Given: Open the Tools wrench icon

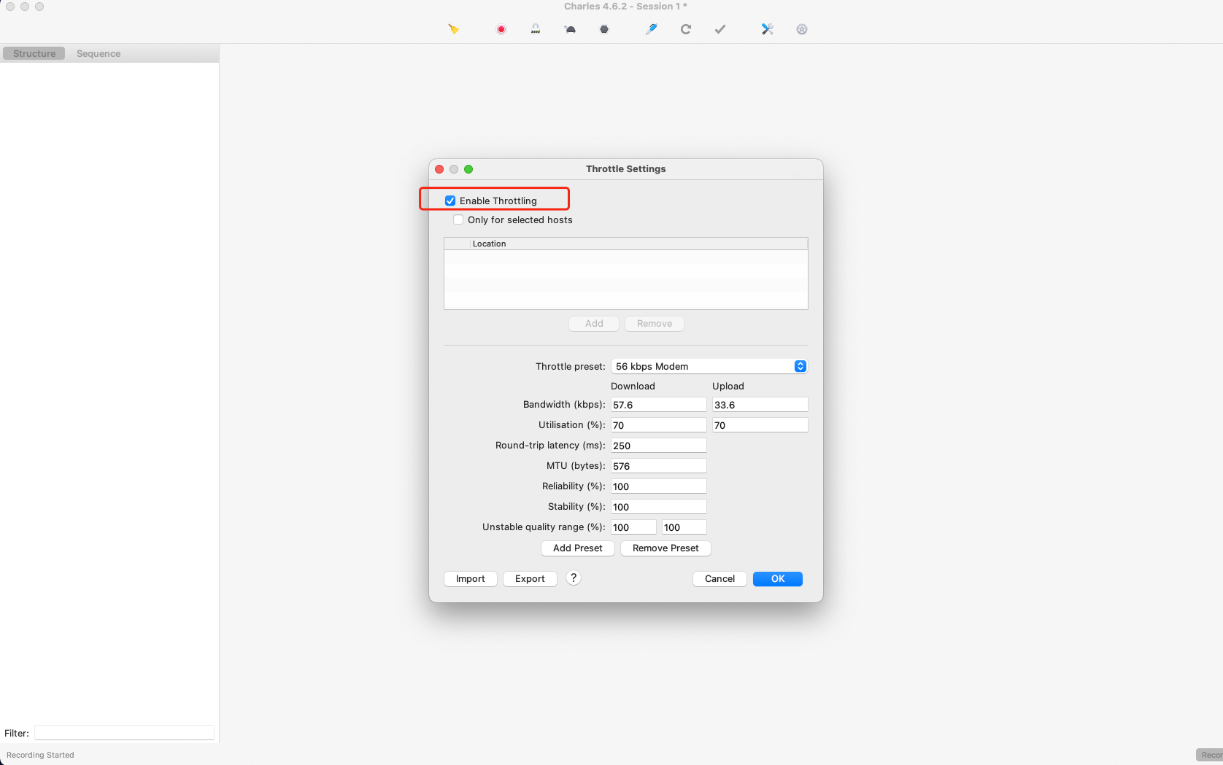Looking at the screenshot, I should pyautogui.click(x=768, y=29).
